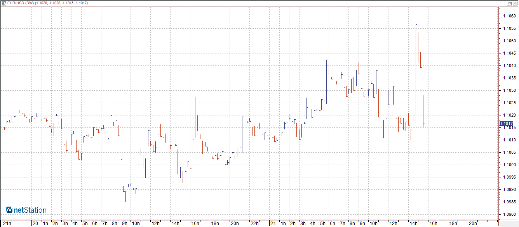Screen dimensions: 519x227
Task: Click the 1.1060 price axis label
Action: point(509,16)
